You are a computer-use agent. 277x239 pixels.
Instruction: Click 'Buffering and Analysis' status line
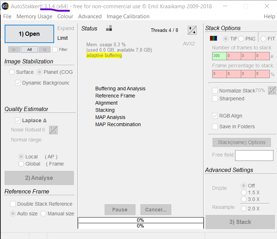pos(120,89)
